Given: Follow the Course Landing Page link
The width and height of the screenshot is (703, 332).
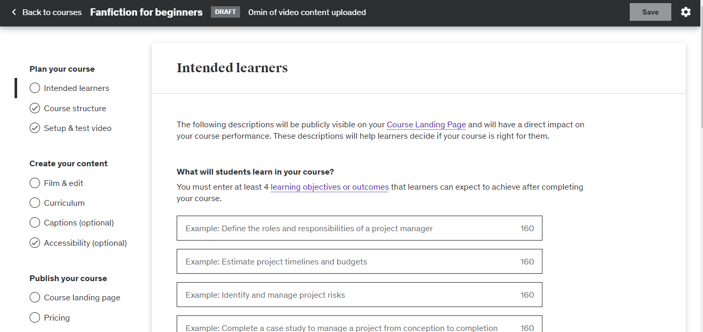Looking at the screenshot, I should pyautogui.click(x=426, y=125).
